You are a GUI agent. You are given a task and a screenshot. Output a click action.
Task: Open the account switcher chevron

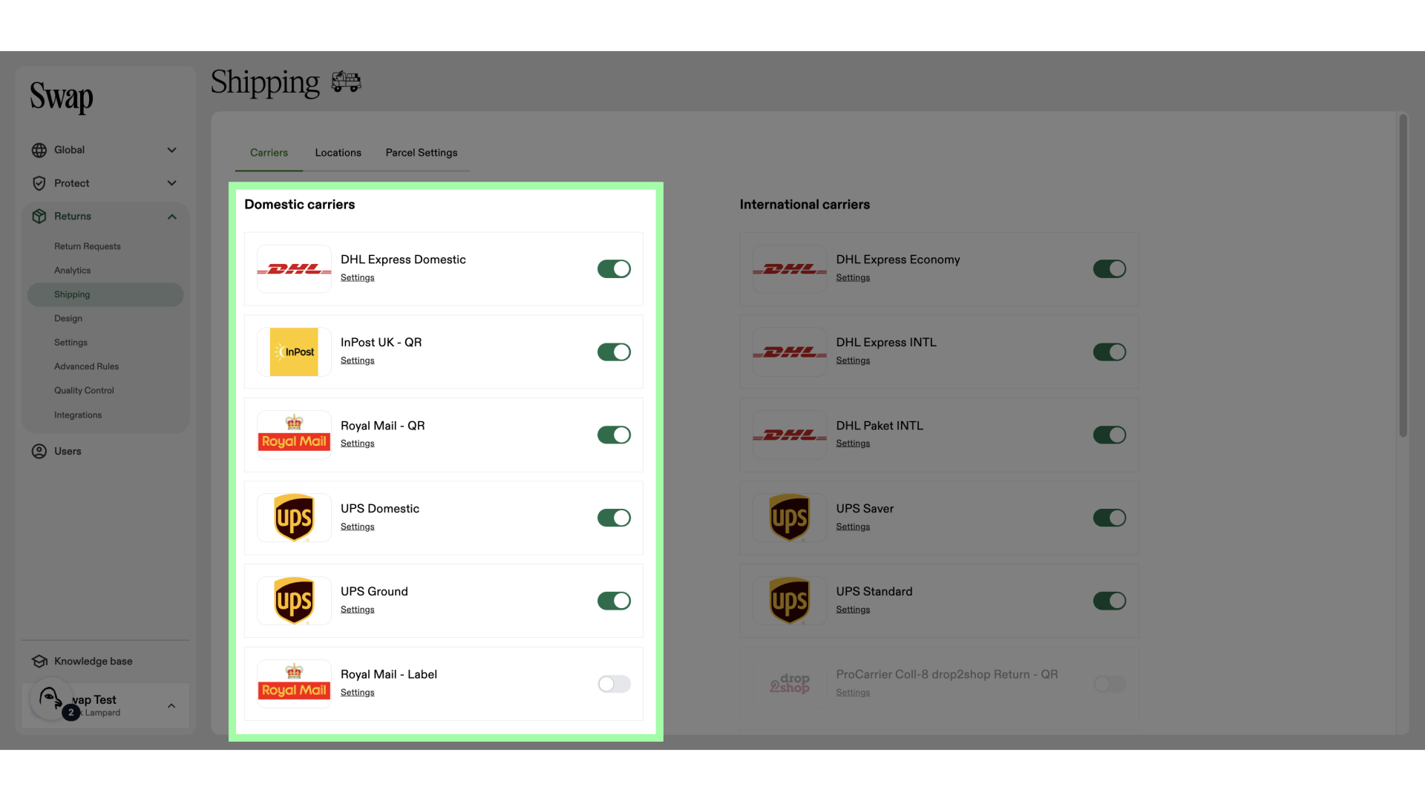(x=171, y=705)
